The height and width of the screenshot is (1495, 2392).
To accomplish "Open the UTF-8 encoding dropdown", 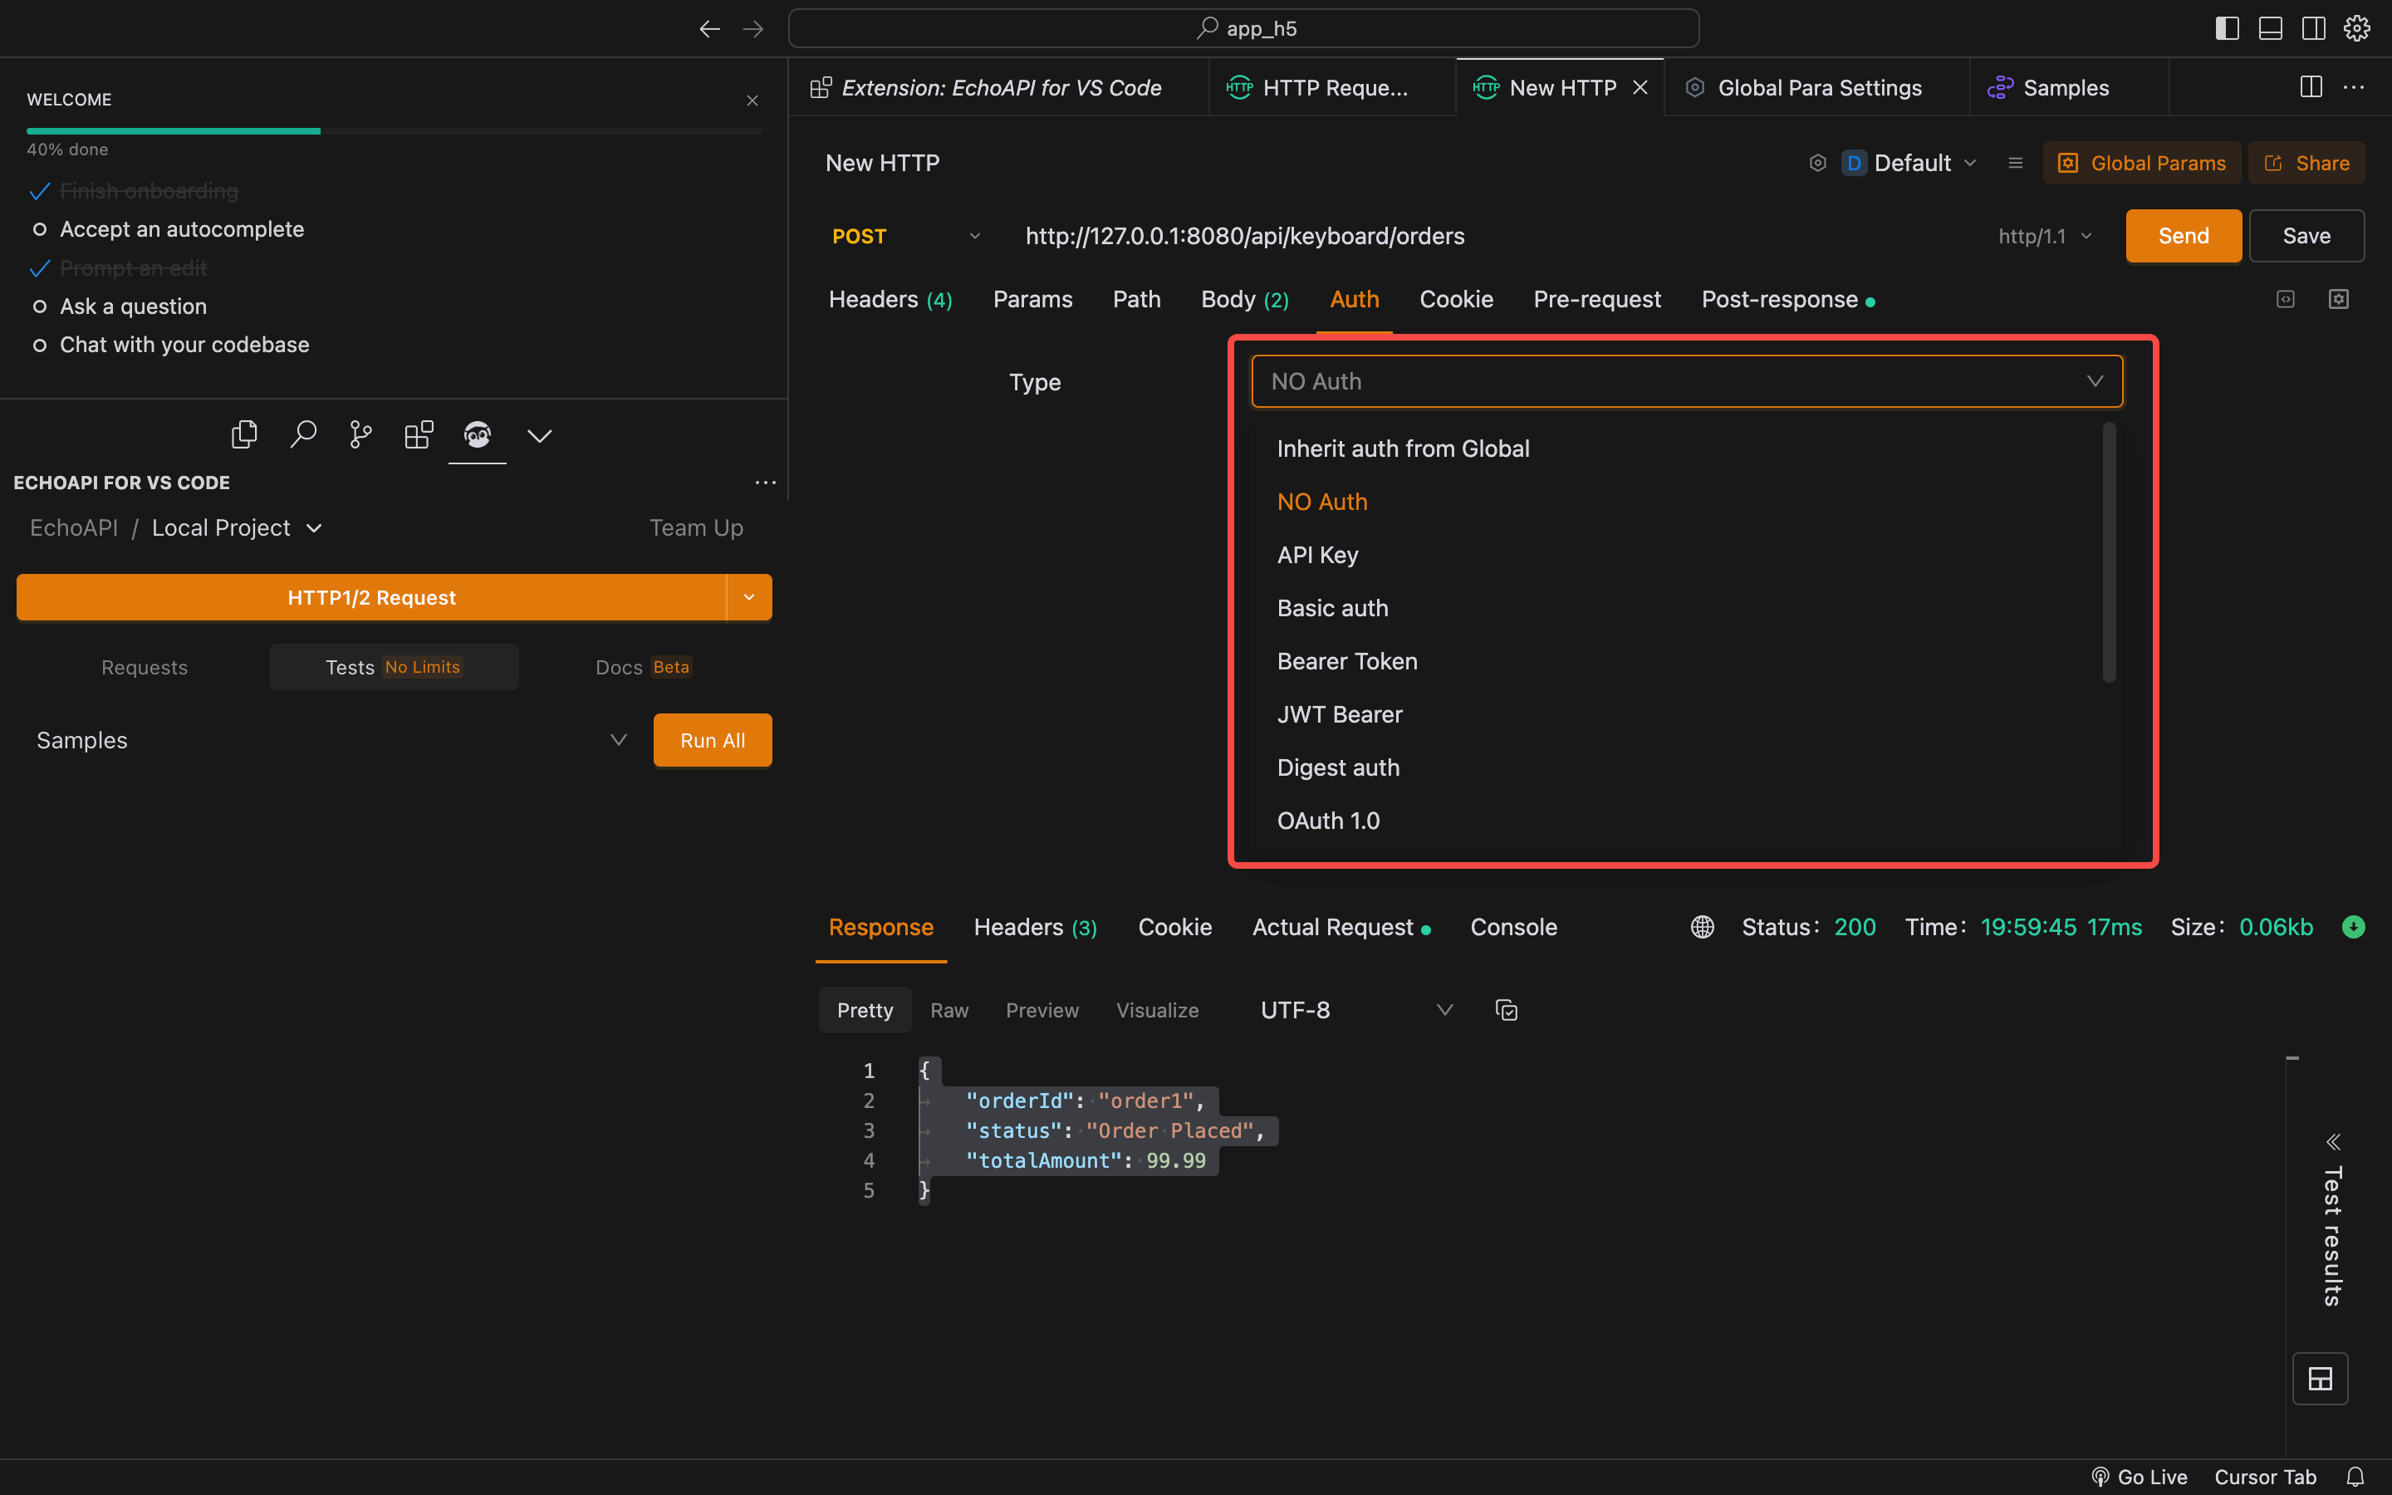I will [x=1355, y=1009].
